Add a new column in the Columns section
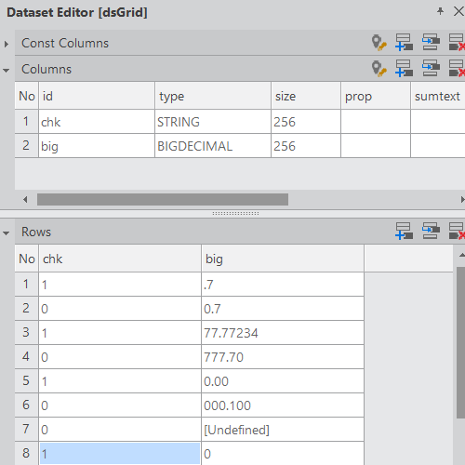Screen dimensions: 465x465 pos(404,69)
